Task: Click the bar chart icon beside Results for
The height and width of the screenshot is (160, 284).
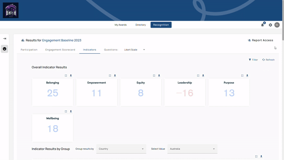Action: tap(23, 40)
